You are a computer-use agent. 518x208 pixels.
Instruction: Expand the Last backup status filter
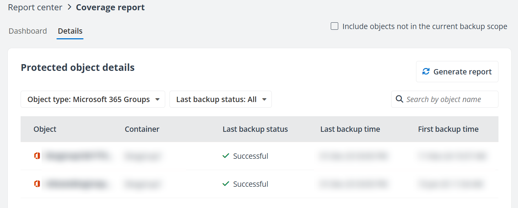221,99
